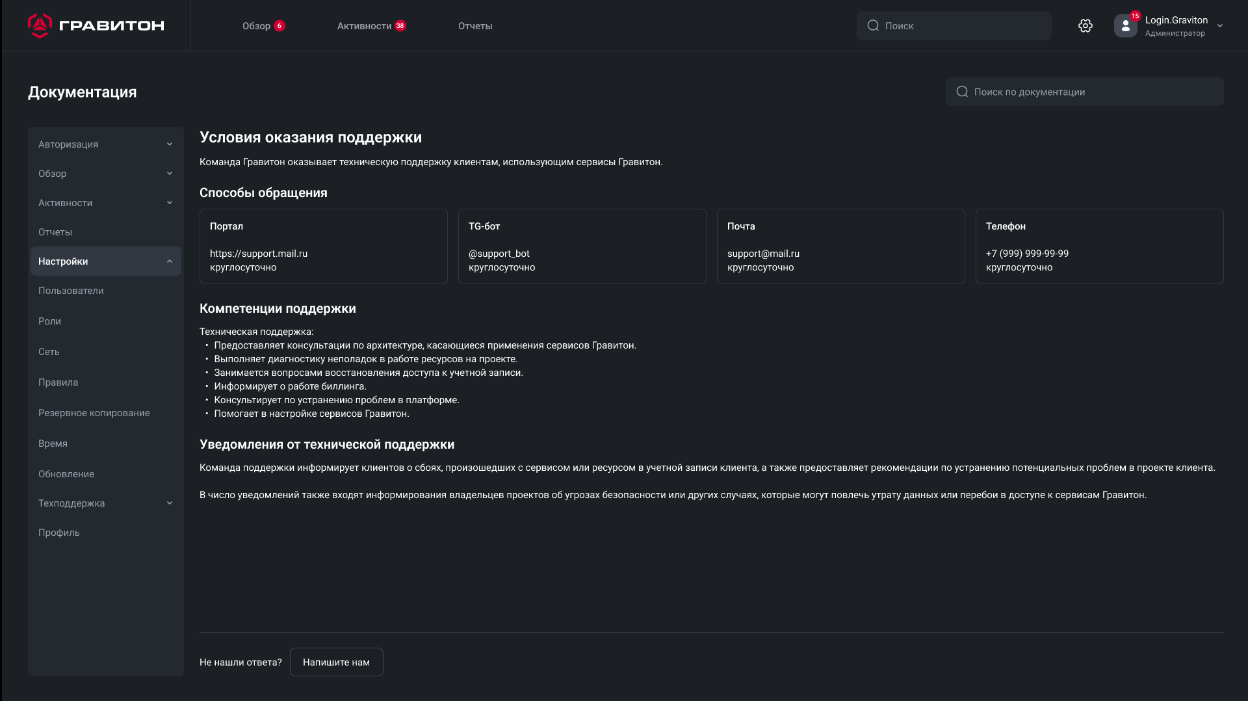Open the Активности top navigation tab

pos(364,26)
